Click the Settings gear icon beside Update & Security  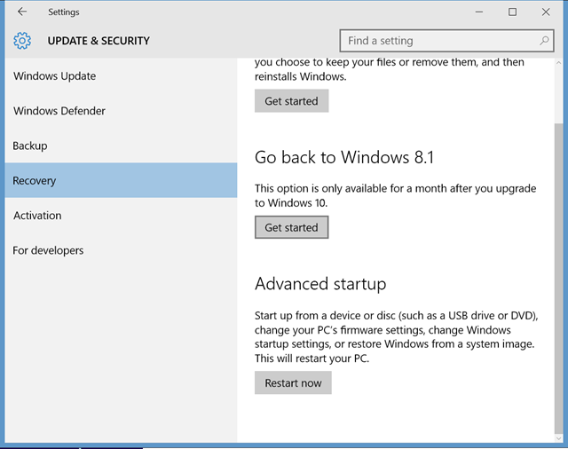click(22, 41)
